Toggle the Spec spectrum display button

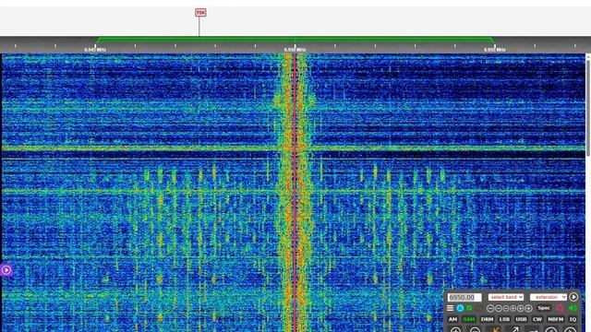(544, 308)
